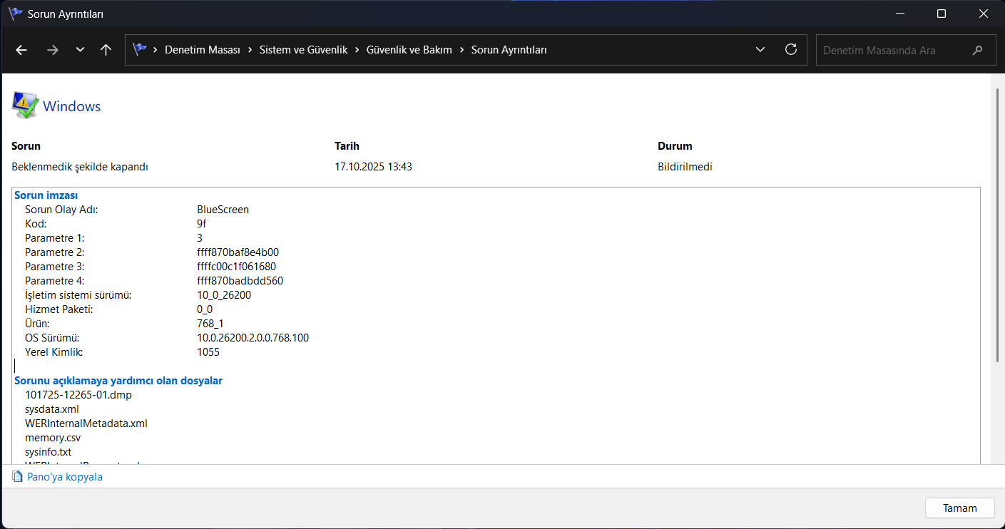Screen dimensions: 1005x529
Task: Click the Windows shield monitor icon
Action: 25,106
